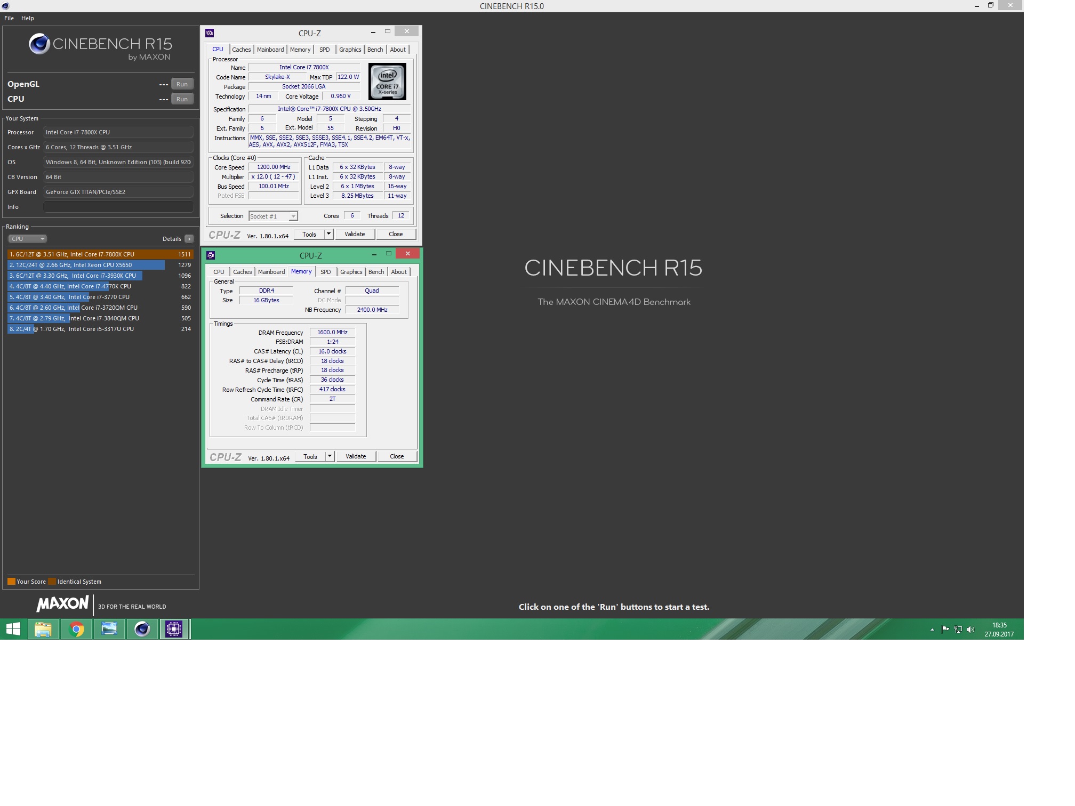Launch Google Chrome from taskbar
Image resolution: width=1075 pixels, height=806 pixels.
tap(76, 630)
